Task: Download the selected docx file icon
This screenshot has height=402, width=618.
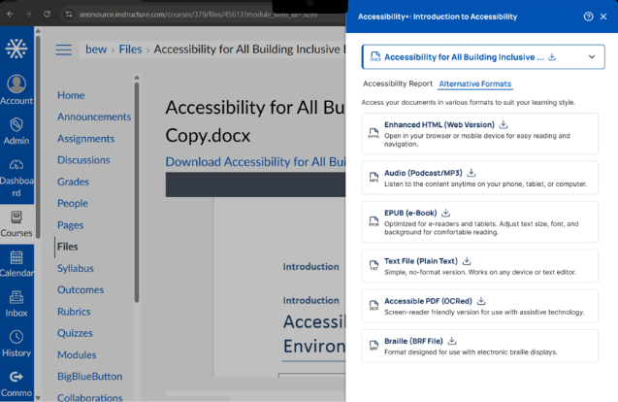Action: tap(552, 57)
